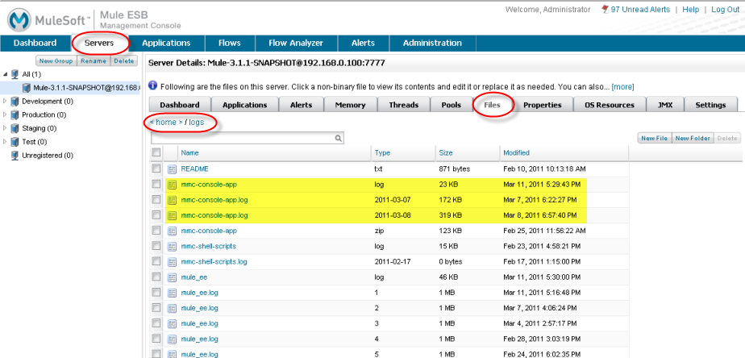Switch to the Files server tab

tap(492, 105)
